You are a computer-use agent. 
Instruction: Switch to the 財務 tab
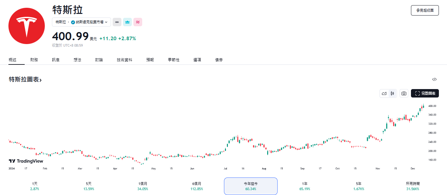35,60
